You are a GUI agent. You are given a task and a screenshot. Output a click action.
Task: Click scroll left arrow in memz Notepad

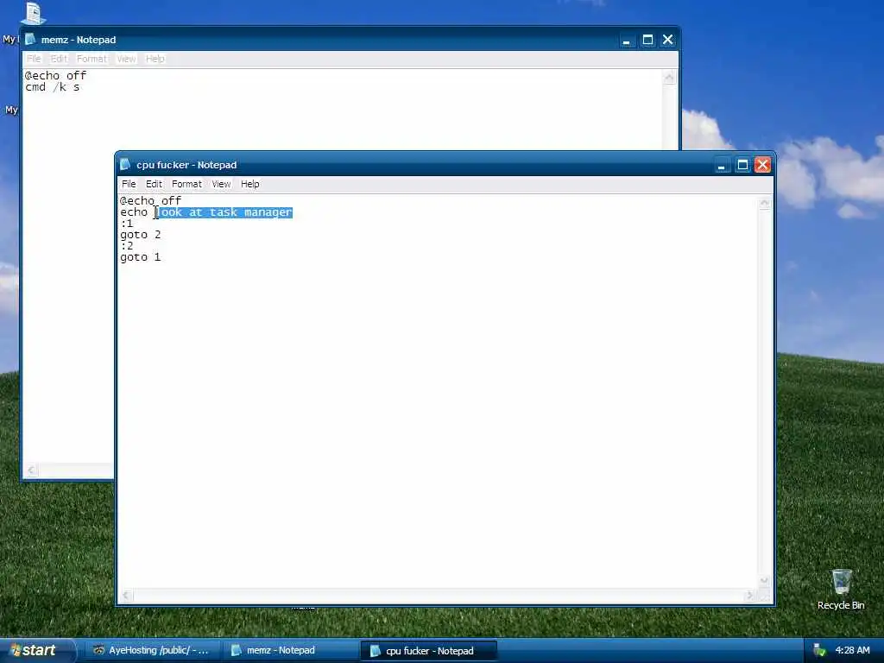[31, 470]
